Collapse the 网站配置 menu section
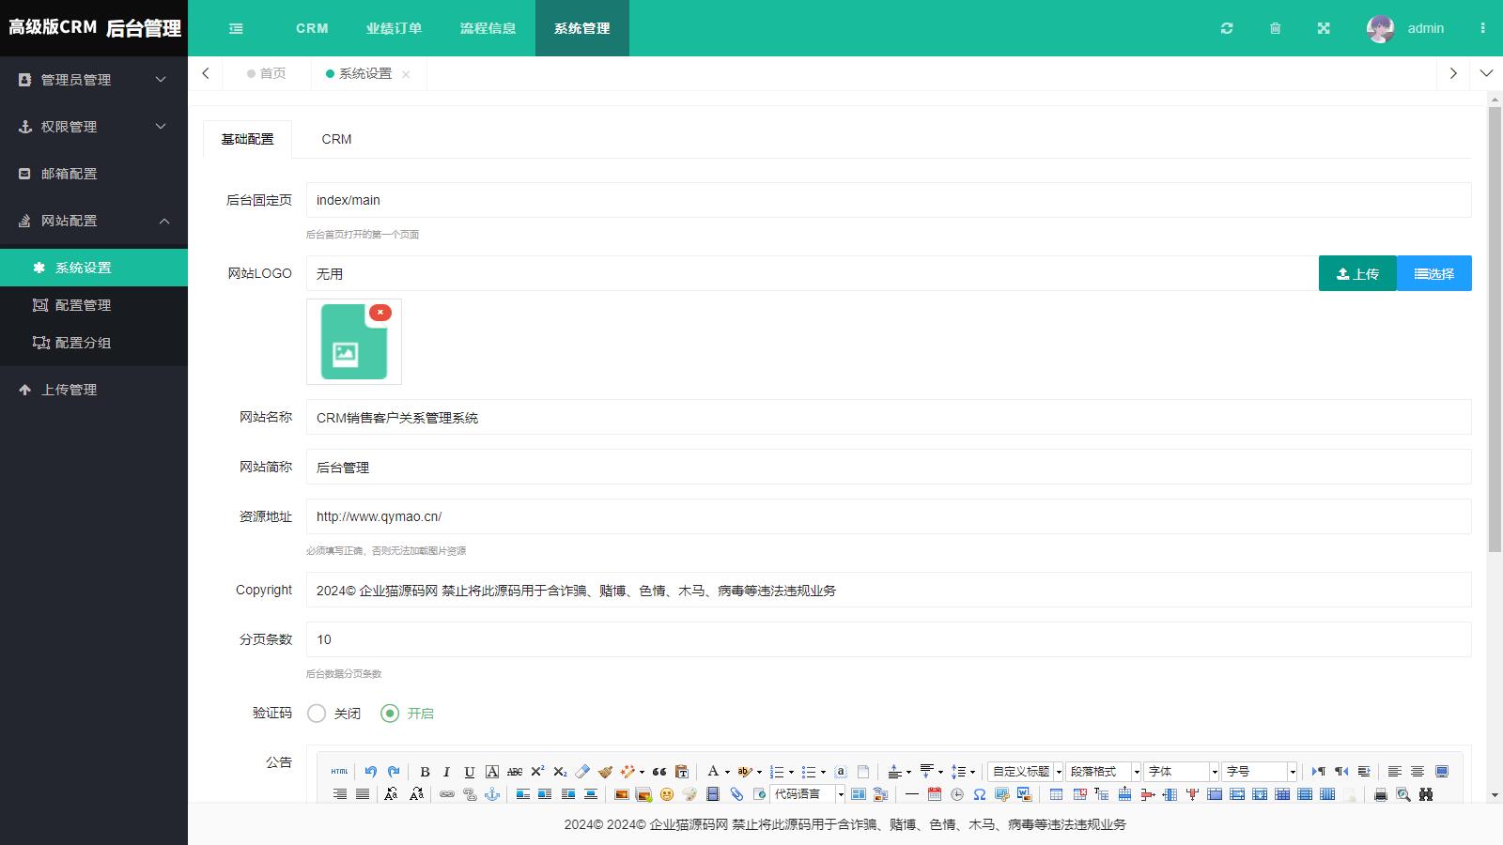Screen dimensions: 1503x845 (x=94, y=221)
